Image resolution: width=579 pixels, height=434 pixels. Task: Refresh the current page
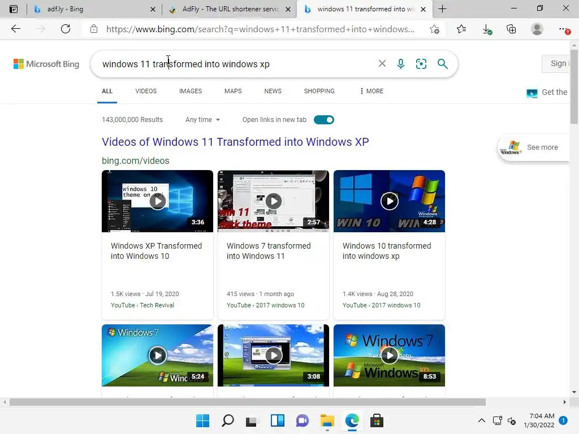[x=66, y=29]
